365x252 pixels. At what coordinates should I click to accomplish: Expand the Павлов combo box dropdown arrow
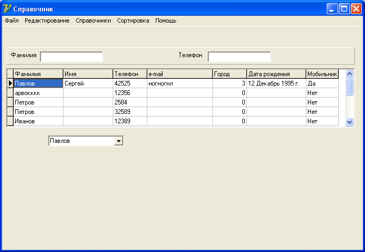click(119, 141)
